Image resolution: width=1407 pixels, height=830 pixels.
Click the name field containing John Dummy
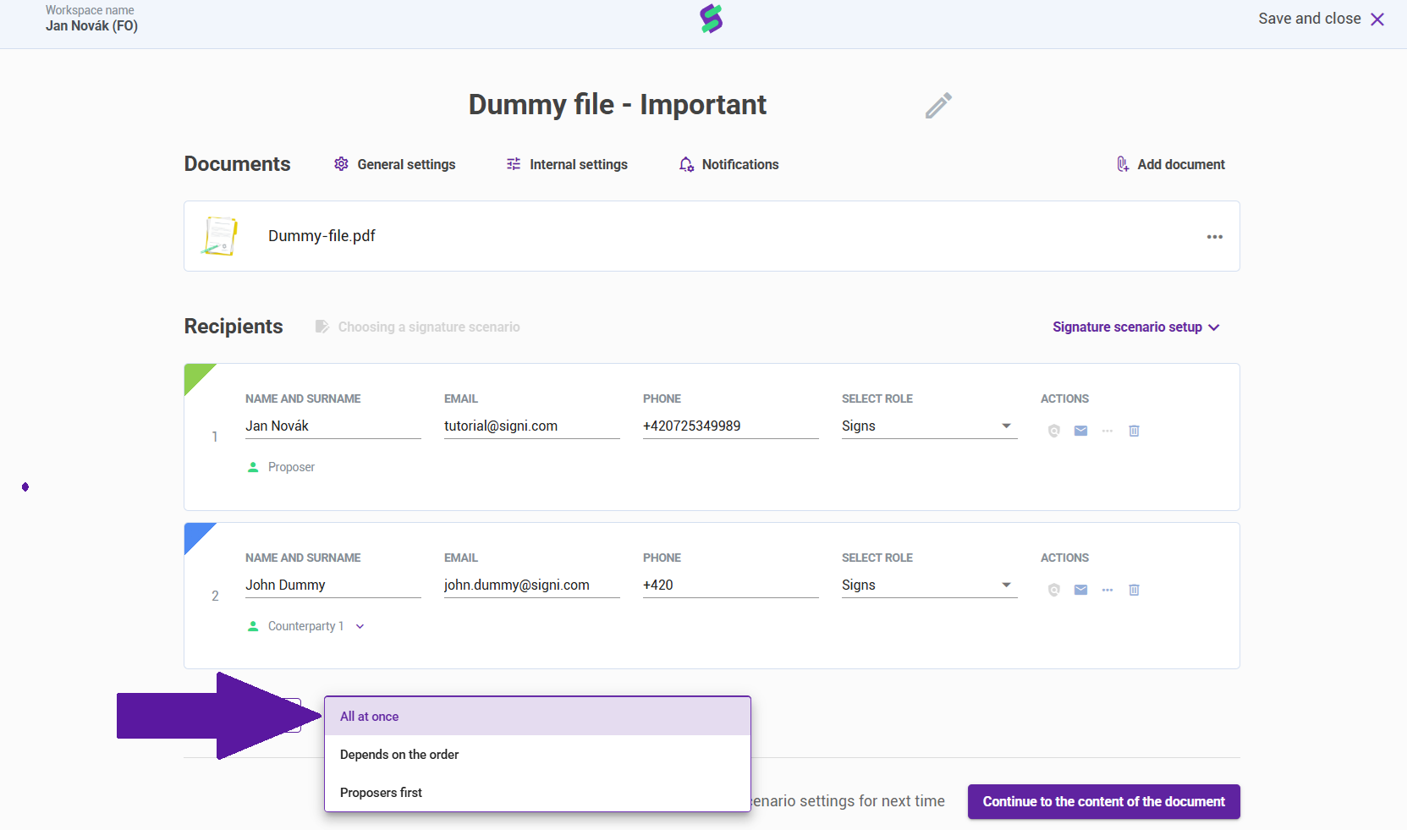pyautogui.click(x=333, y=585)
